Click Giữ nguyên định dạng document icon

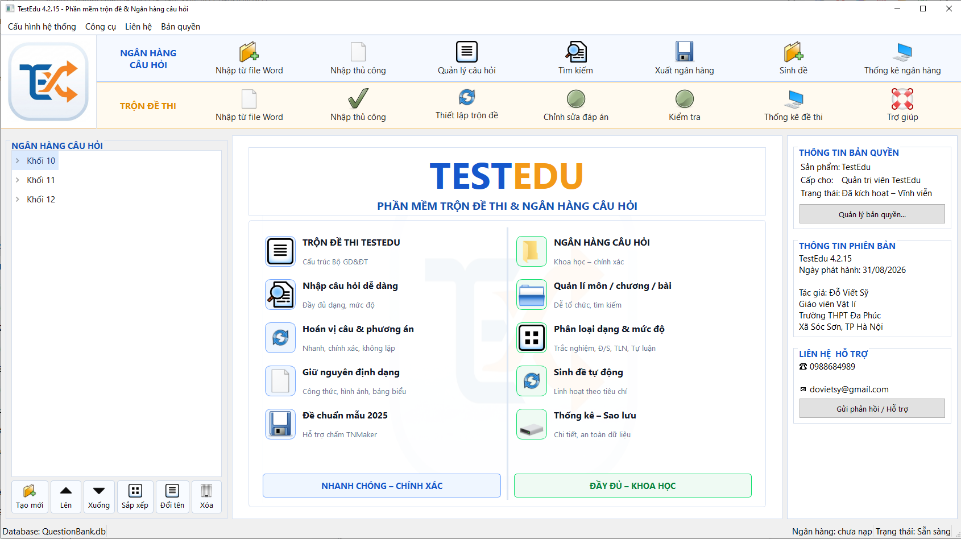(280, 380)
